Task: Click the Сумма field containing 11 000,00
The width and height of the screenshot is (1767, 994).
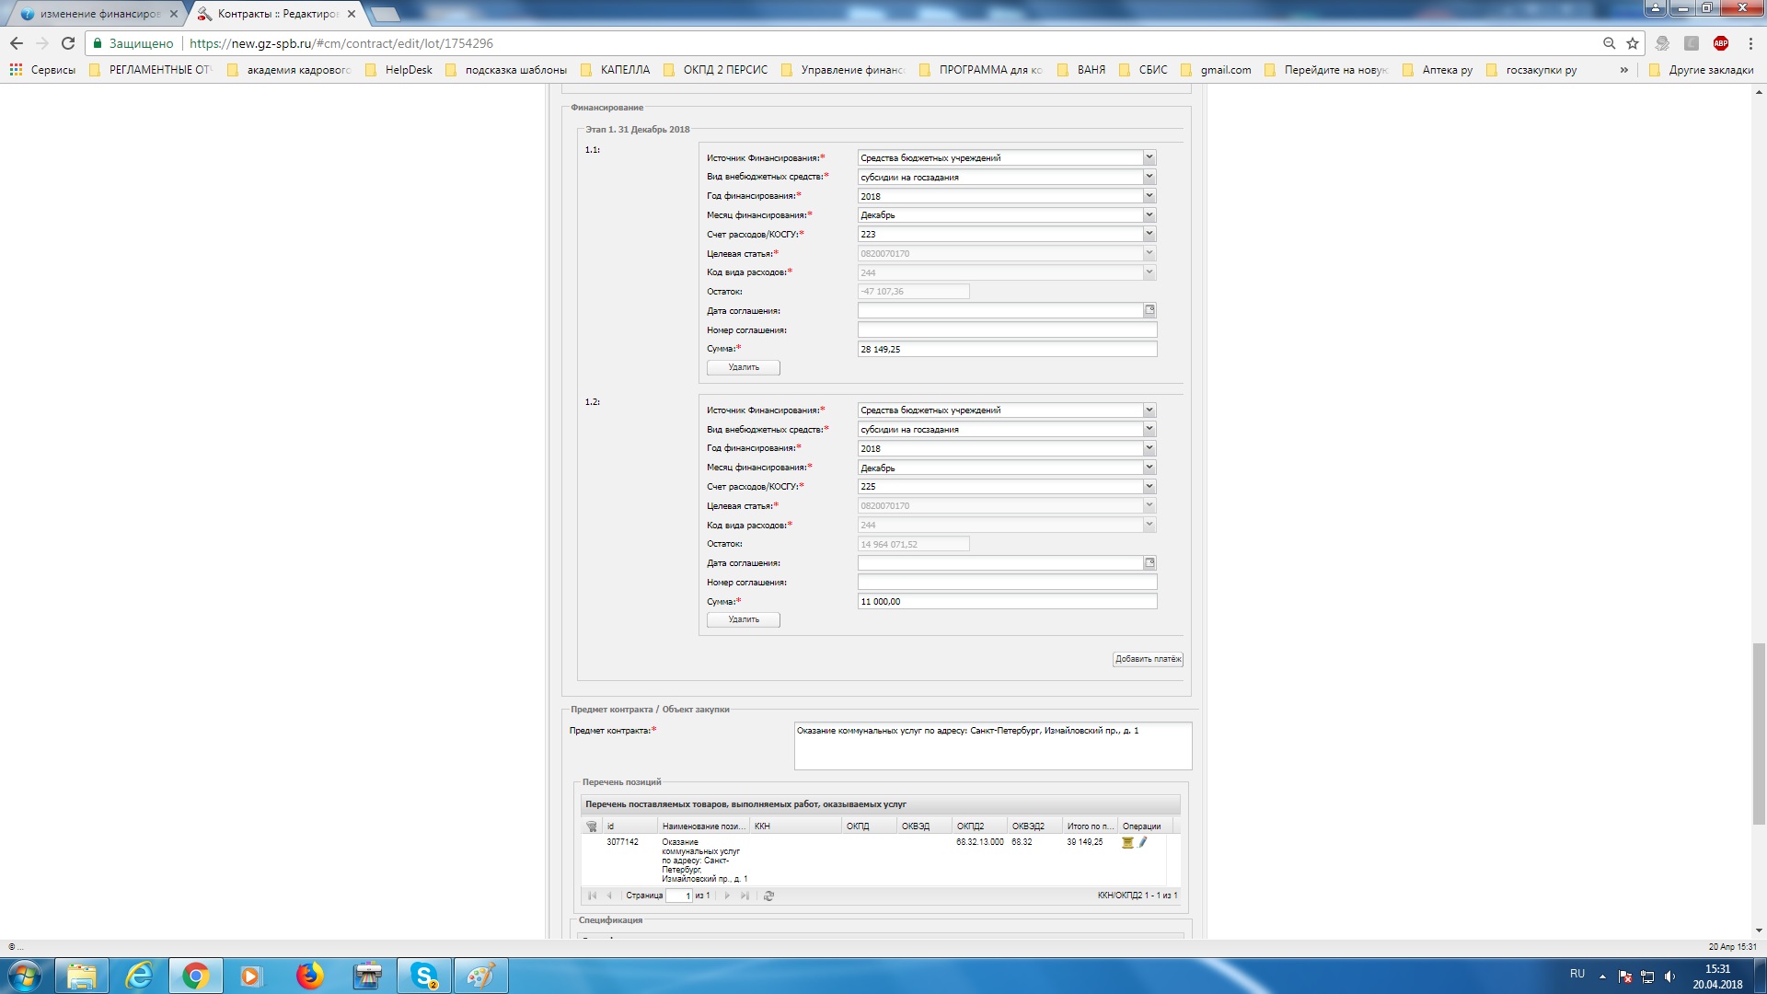Action: point(1006,602)
